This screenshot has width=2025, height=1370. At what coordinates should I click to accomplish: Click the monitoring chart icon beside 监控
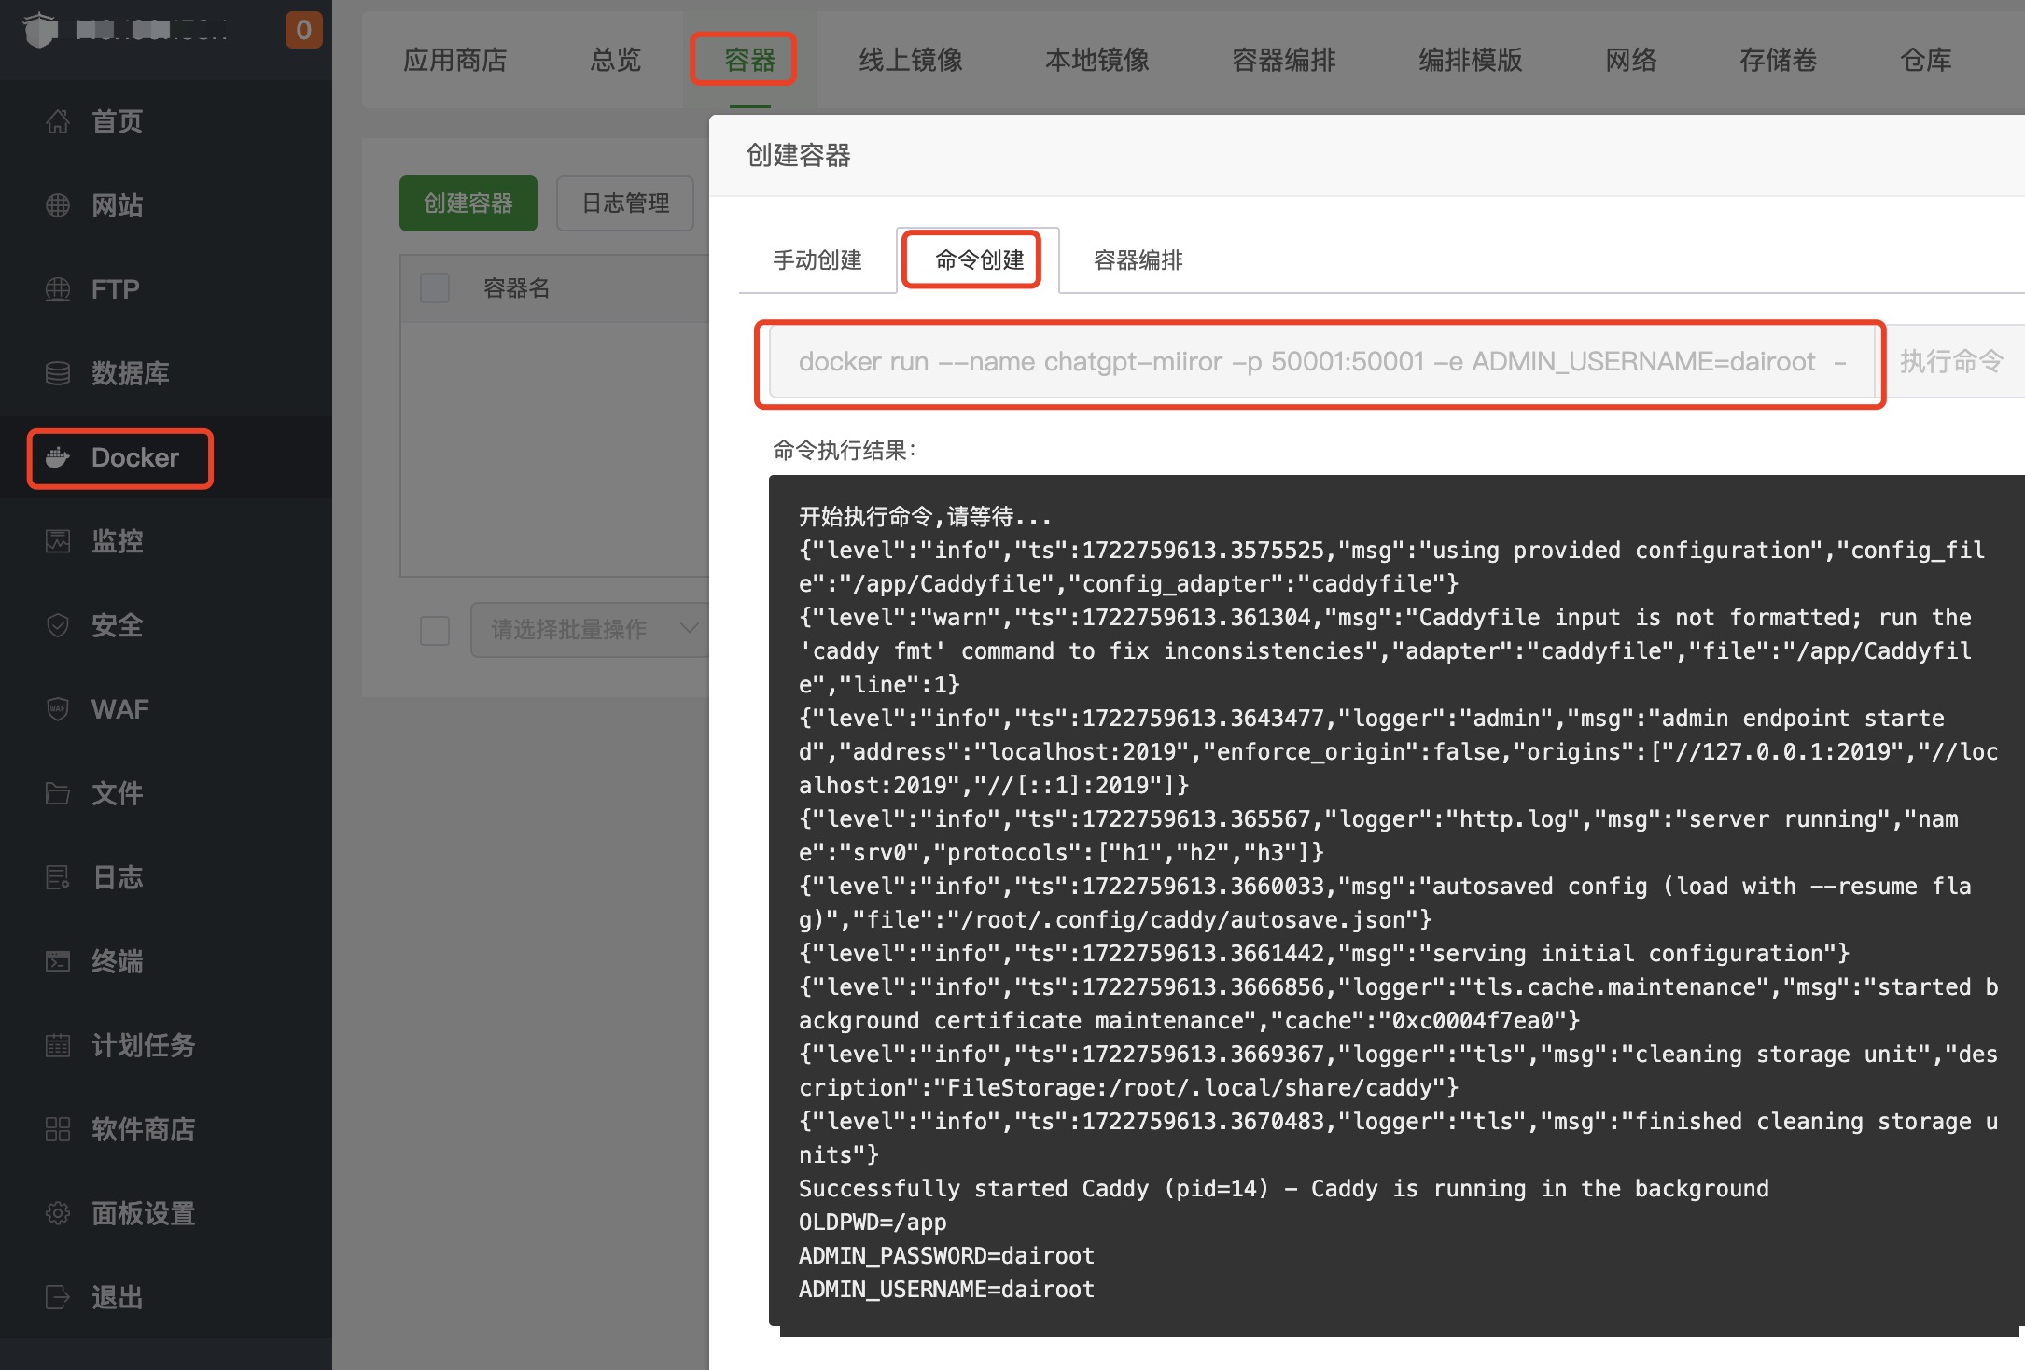[58, 541]
